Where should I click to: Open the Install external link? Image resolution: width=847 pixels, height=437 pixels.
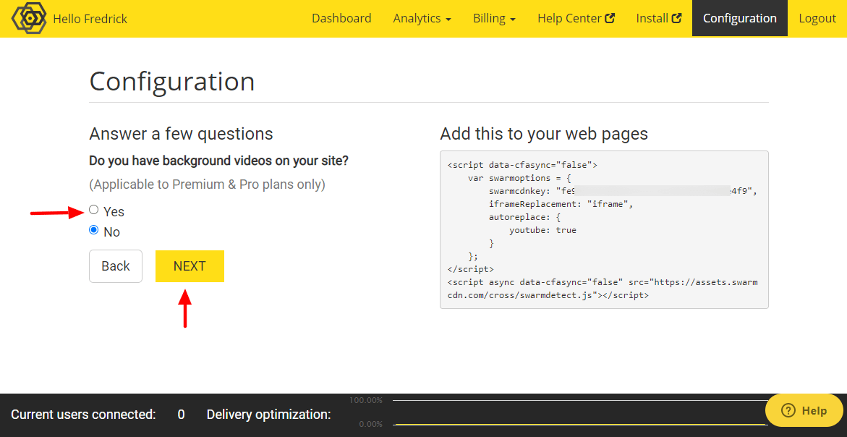tap(658, 18)
